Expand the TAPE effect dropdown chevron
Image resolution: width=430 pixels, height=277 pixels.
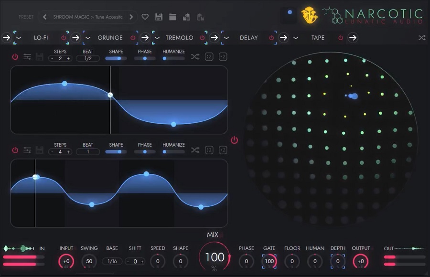click(x=296, y=38)
